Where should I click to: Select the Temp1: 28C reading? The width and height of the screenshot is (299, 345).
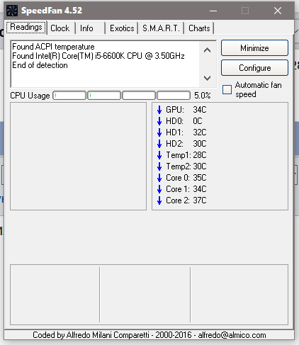coord(186,155)
